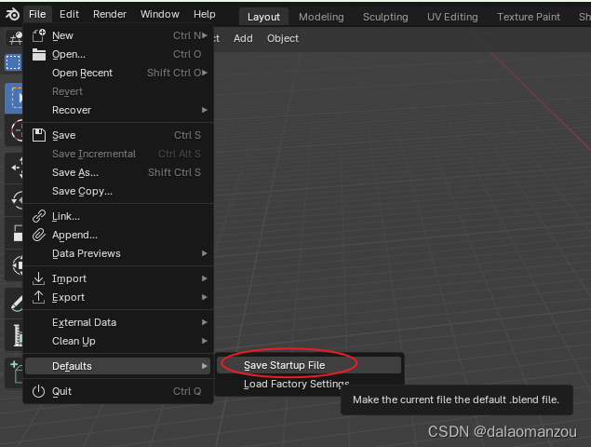This screenshot has width=591, height=447.
Task: Switch to the Sculpting workspace tab
Action: 385,17
